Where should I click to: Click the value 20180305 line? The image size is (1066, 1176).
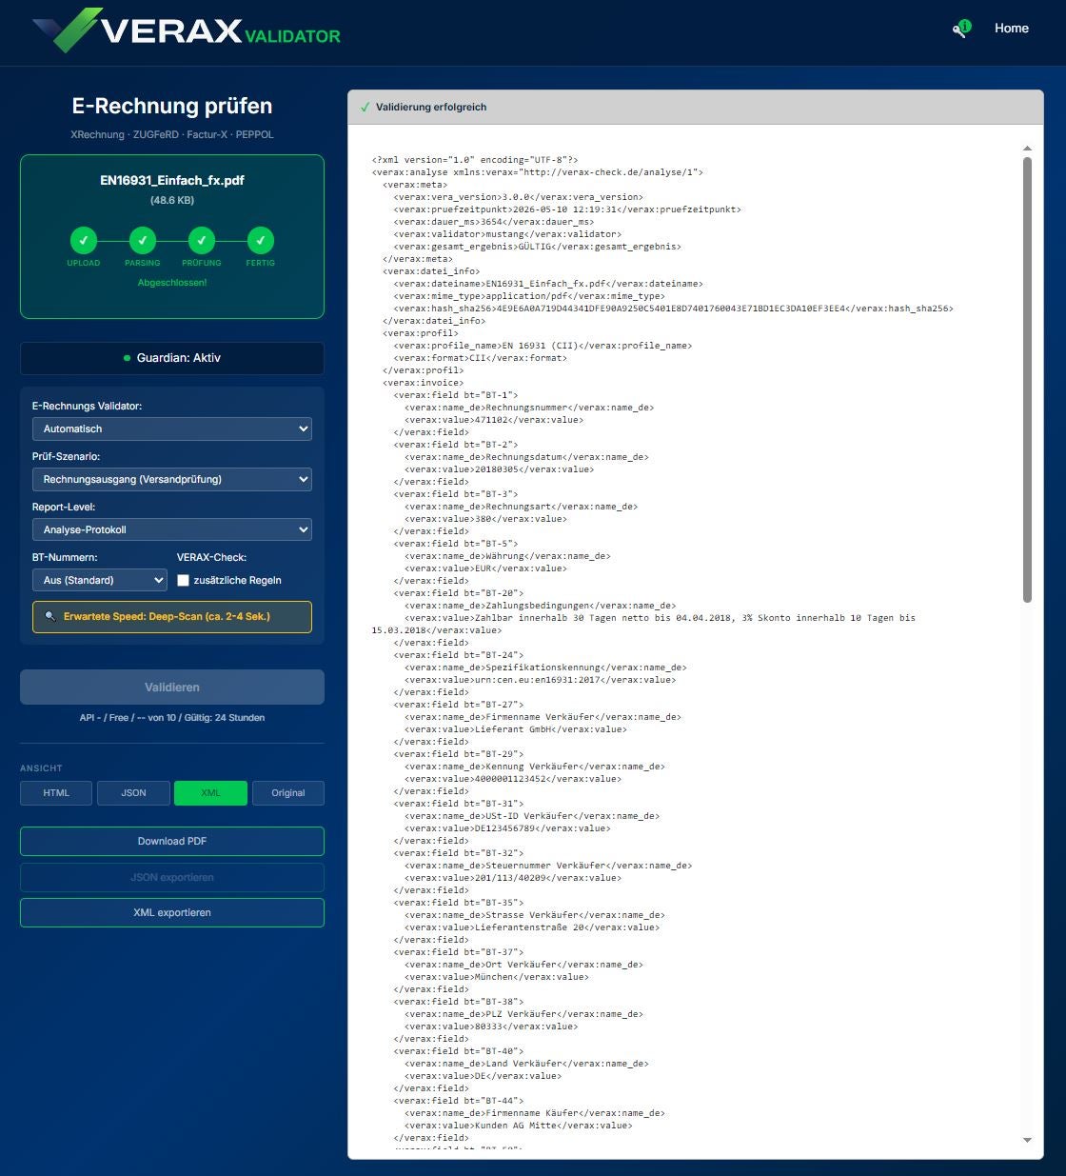click(499, 469)
